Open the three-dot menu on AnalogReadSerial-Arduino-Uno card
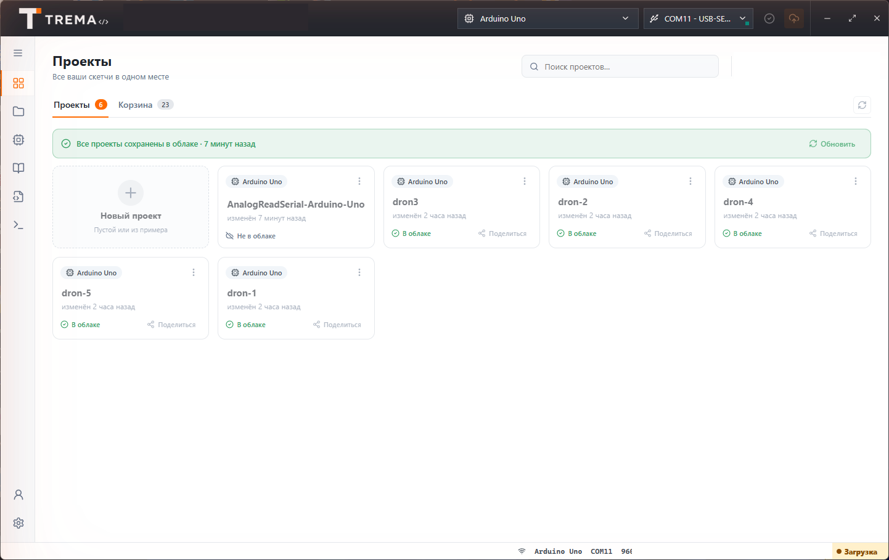889x560 pixels. coord(359,181)
